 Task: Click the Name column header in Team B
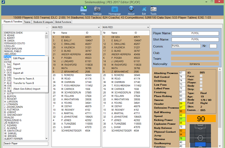[114, 33]
